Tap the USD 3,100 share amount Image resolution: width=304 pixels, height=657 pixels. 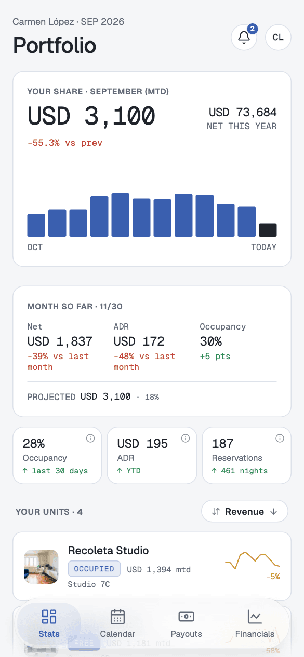click(91, 116)
